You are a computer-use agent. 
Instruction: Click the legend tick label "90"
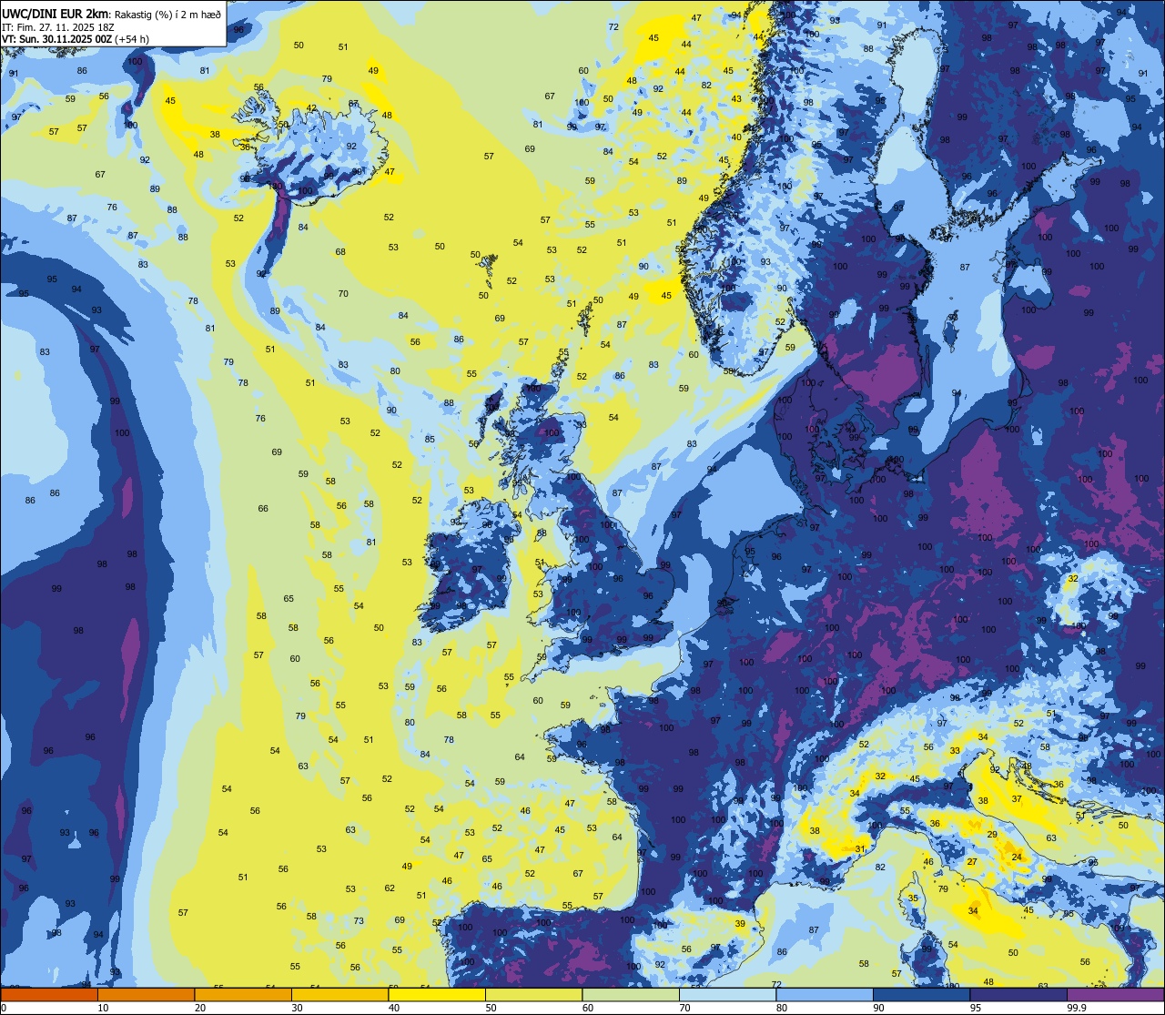click(878, 1008)
